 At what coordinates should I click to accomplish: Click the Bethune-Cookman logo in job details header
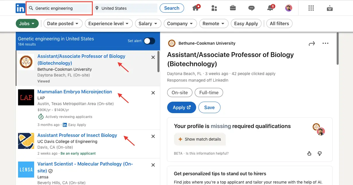[171, 43]
